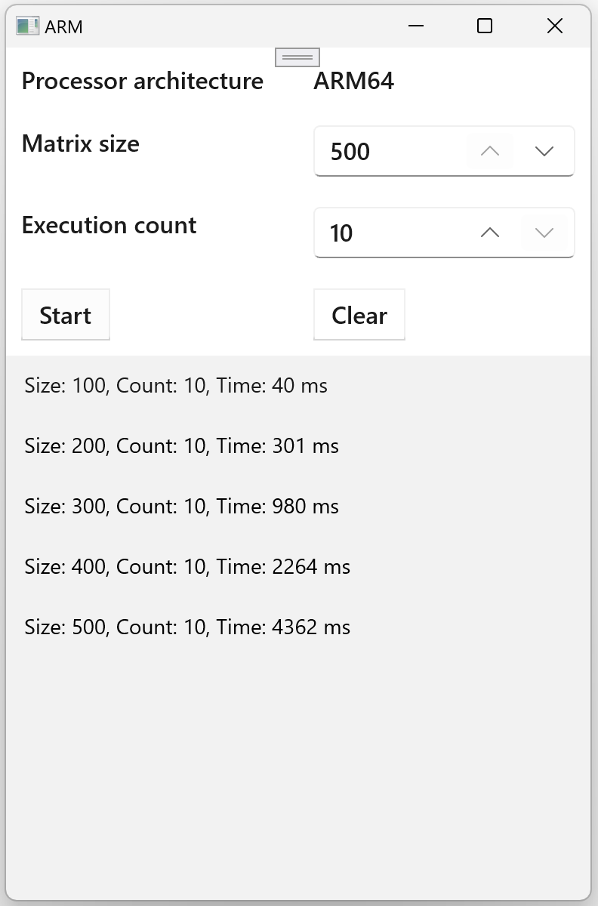Image resolution: width=598 pixels, height=906 pixels.
Task: Highlight the Size 500 result row
Action: tap(187, 627)
